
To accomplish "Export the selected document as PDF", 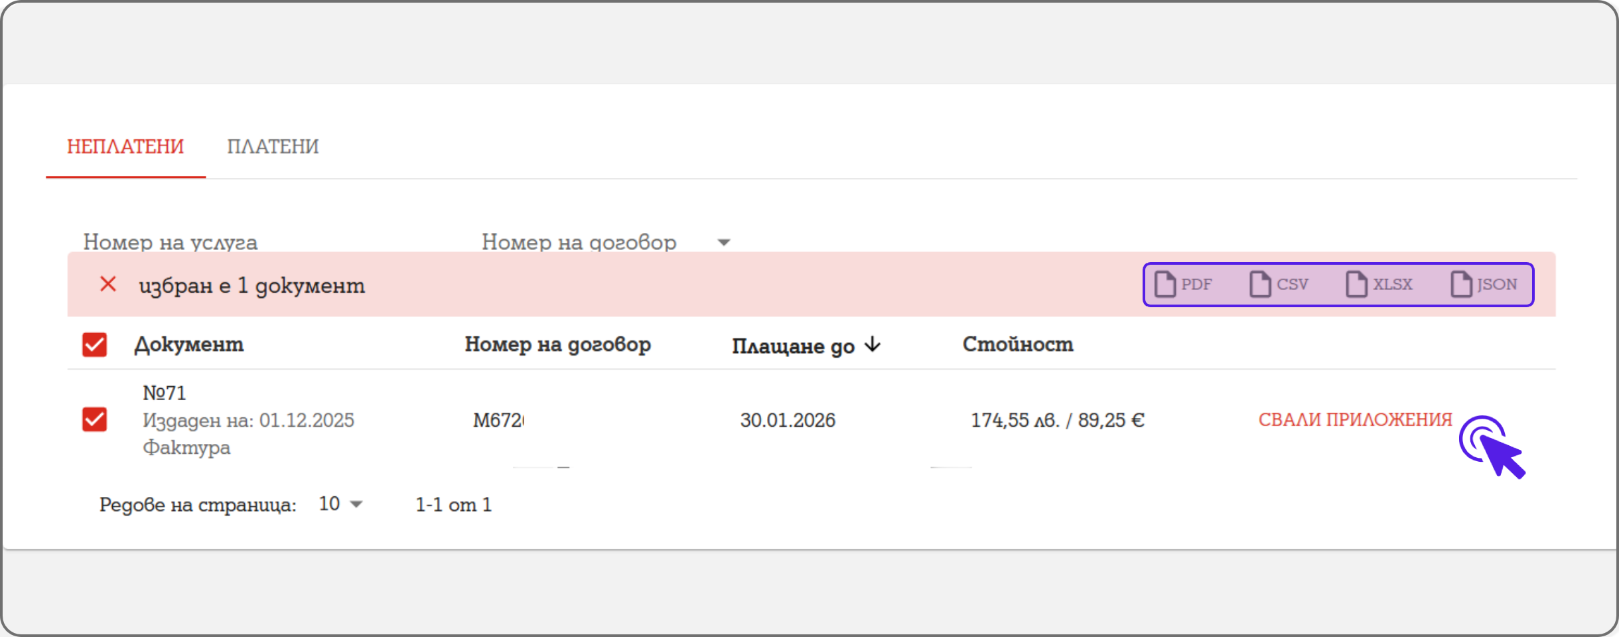I will (x=1184, y=285).
